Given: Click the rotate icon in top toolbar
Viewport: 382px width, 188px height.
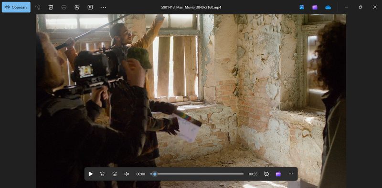Looking at the screenshot, I should pos(38,7).
